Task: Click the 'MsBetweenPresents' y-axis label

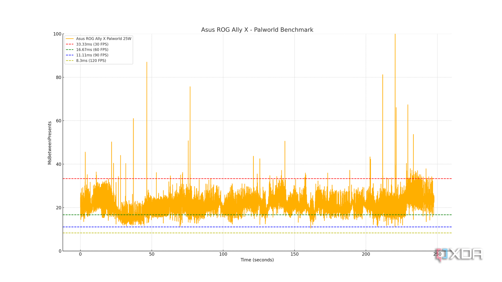Action: (50, 143)
